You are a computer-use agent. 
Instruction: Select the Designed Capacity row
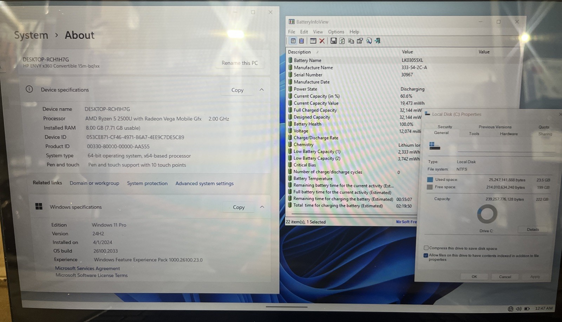coord(354,117)
